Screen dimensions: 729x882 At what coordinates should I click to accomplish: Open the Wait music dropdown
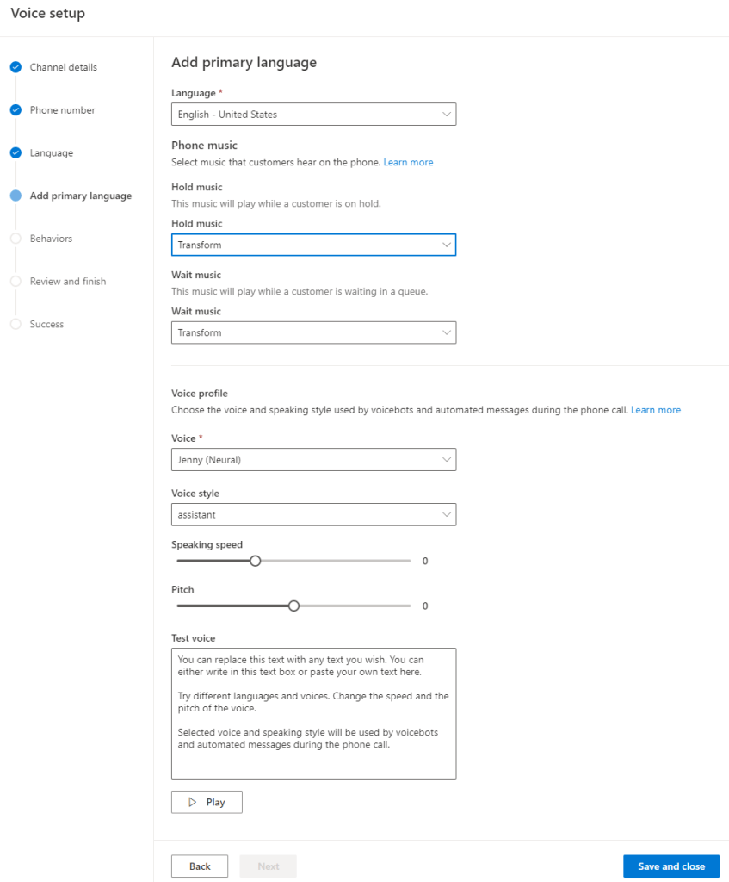(313, 333)
